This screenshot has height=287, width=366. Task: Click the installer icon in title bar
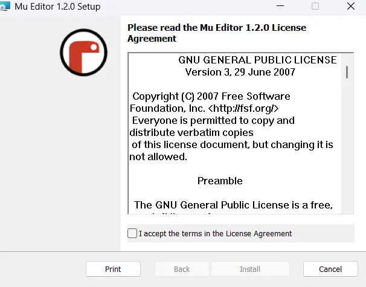(5, 6)
